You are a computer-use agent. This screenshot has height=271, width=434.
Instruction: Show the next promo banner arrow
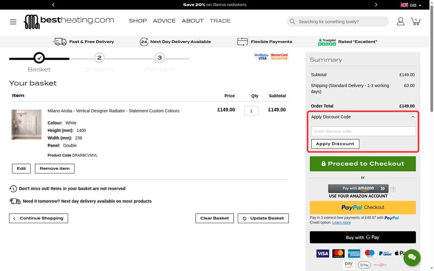(x=376, y=5)
